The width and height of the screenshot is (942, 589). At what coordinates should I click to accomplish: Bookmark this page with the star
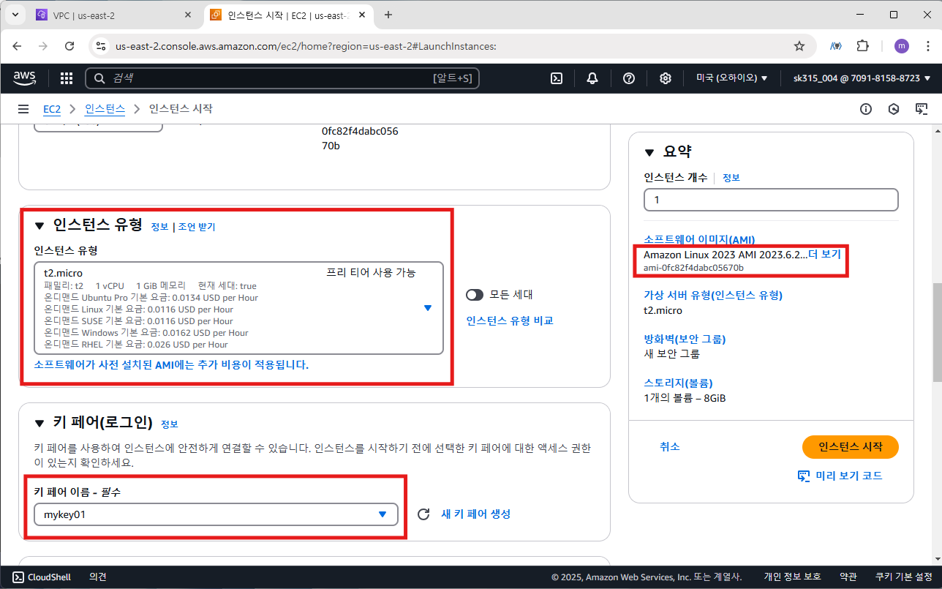tap(799, 46)
